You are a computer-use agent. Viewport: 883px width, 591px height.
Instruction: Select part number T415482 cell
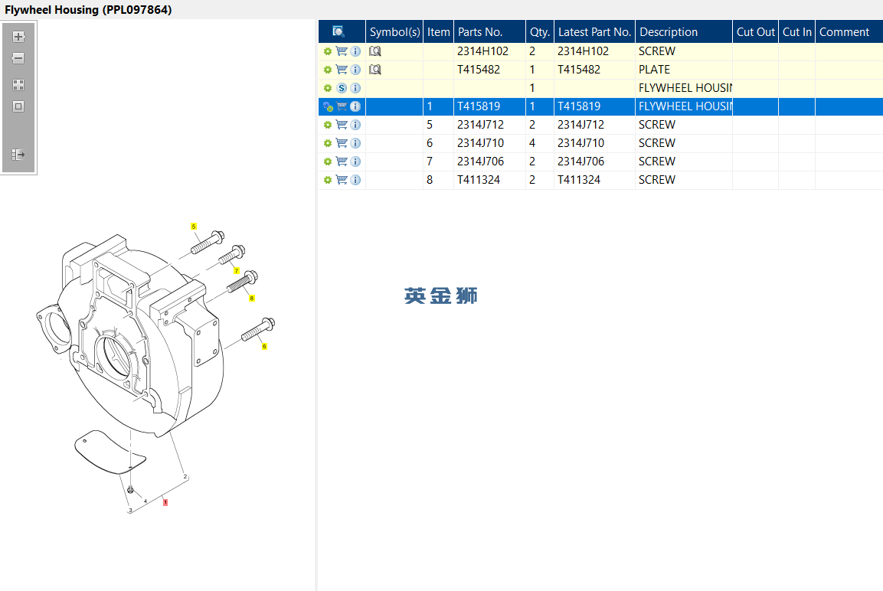[489, 70]
